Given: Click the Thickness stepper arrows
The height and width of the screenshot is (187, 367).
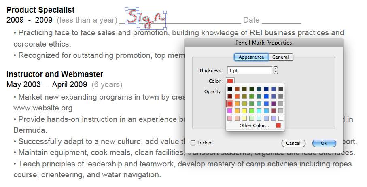Looking at the screenshot, I should (x=276, y=70).
